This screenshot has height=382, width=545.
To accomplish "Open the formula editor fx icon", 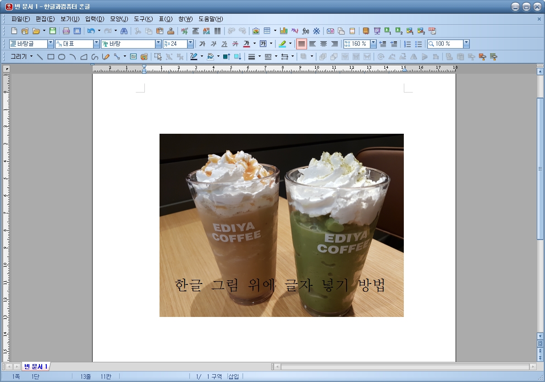I will [x=306, y=31].
